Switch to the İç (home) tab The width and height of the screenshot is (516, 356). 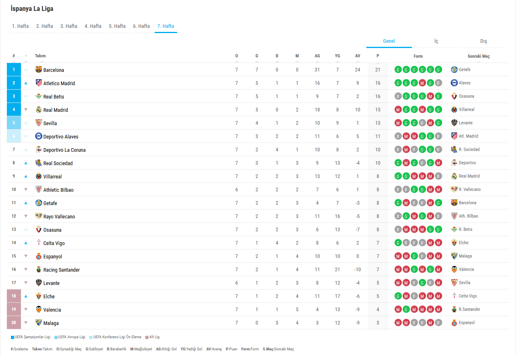click(x=436, y=41)
